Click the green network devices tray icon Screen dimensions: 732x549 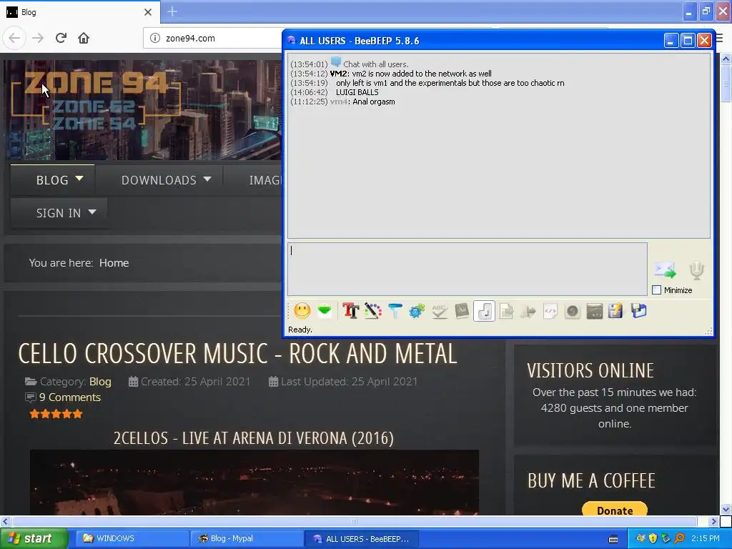pyautogui.click(x=666, y=539)
